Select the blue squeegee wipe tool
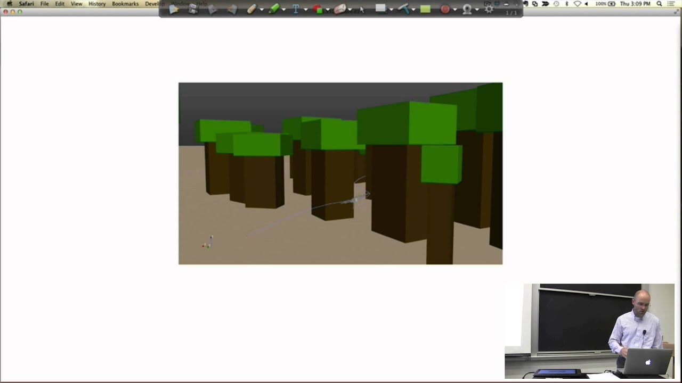The height and width of the screenshot is (383, 682). point(403,9)
